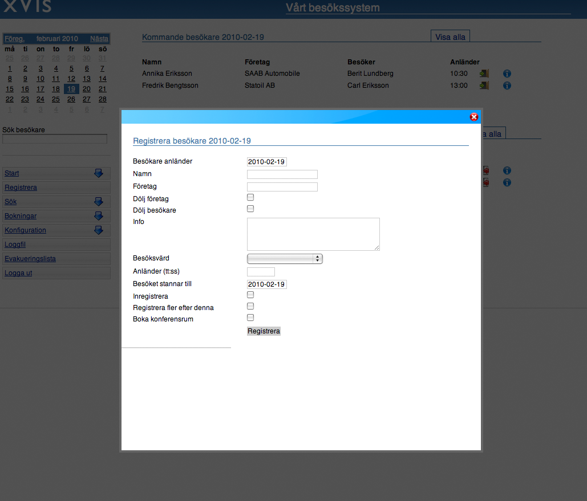Go to next month with Nästa

coord(99,39)
